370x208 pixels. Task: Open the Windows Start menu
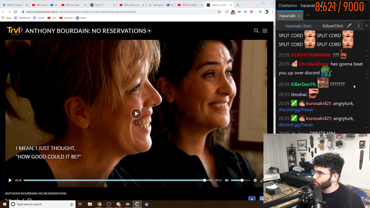point(5,204)
